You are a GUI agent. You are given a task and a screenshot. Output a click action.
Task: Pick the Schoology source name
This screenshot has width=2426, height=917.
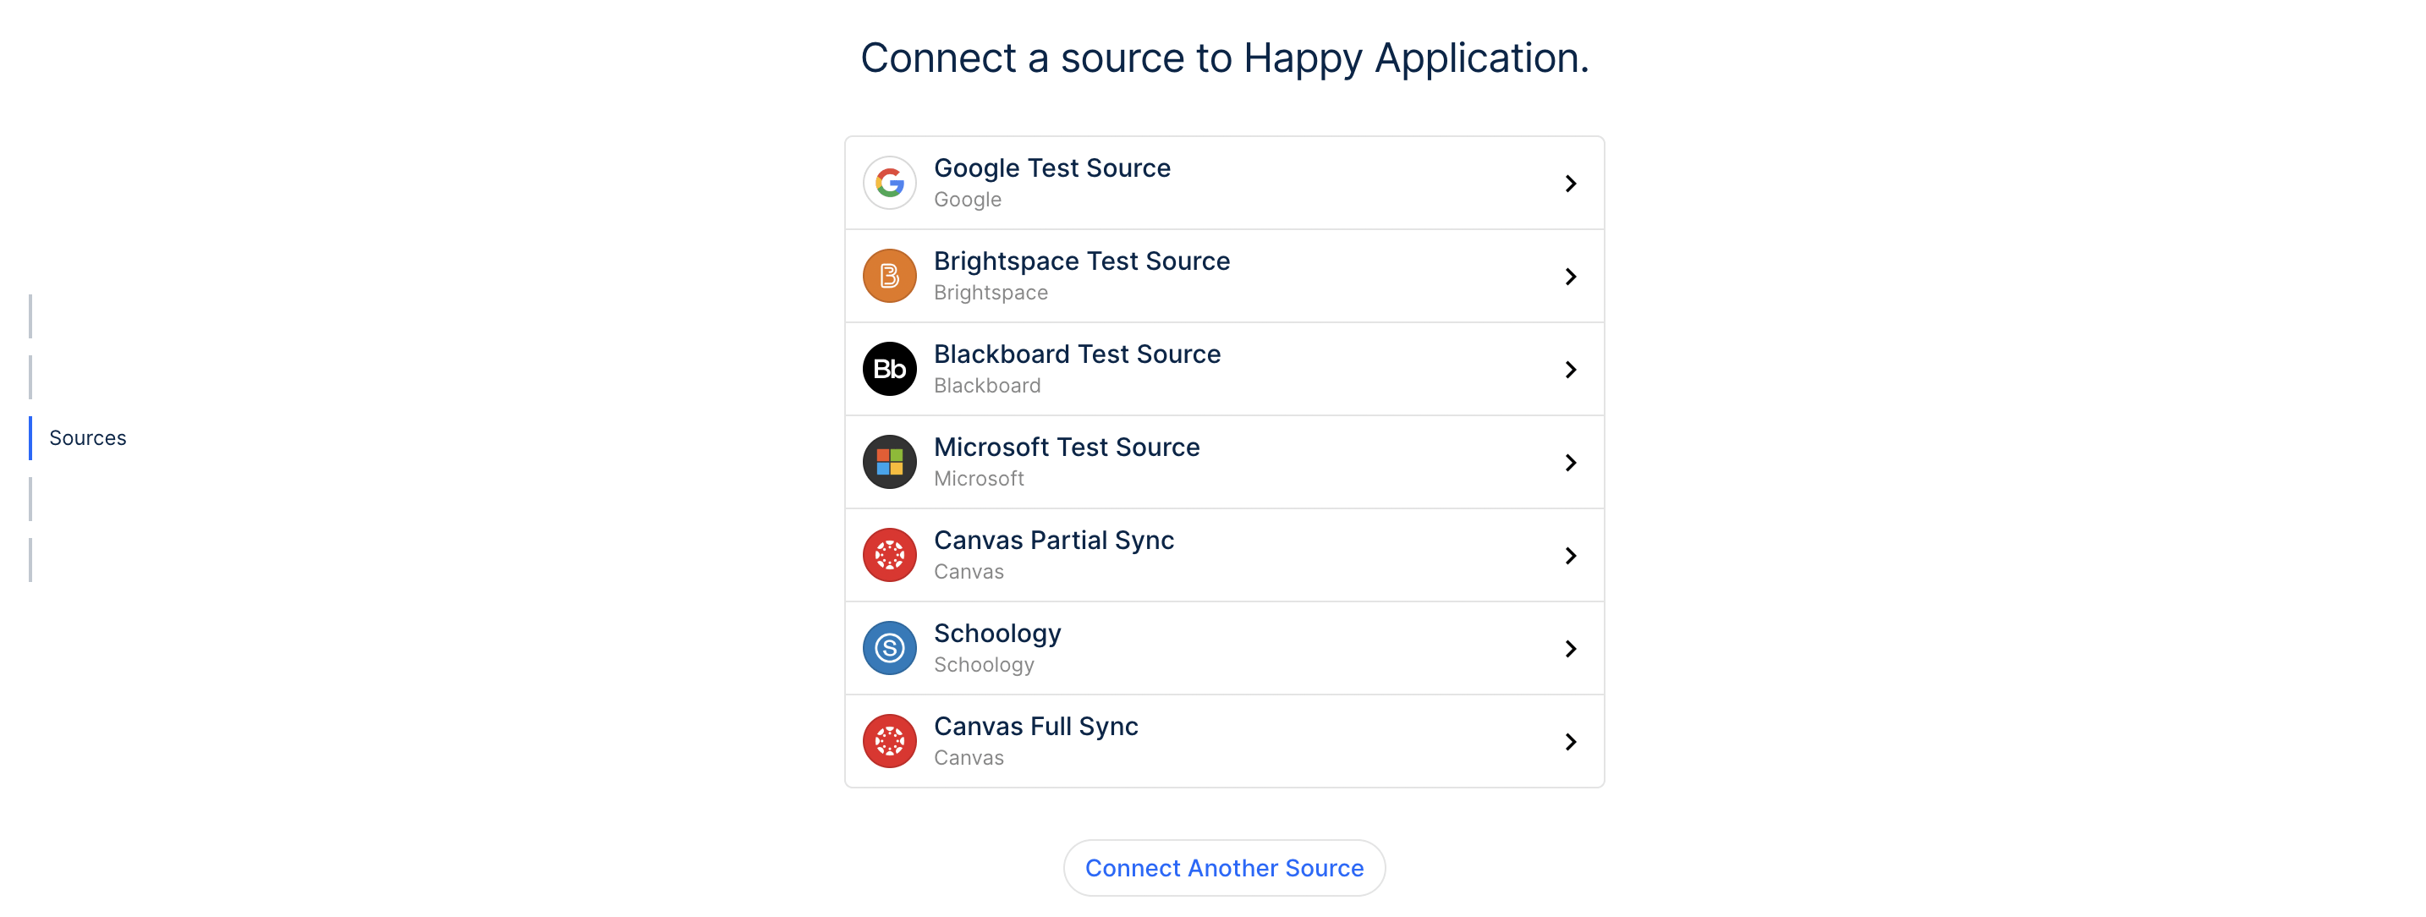pos(997,634)
